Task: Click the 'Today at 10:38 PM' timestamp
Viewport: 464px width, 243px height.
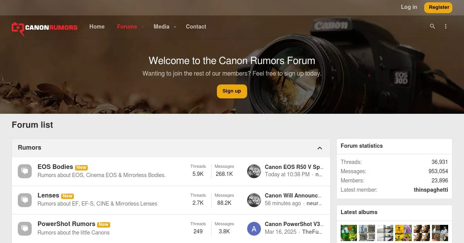Action: pos(287,174)
